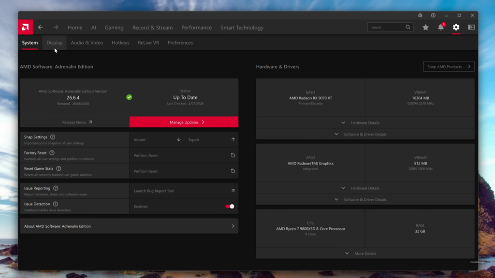Click the Manage Updates button

184,122
